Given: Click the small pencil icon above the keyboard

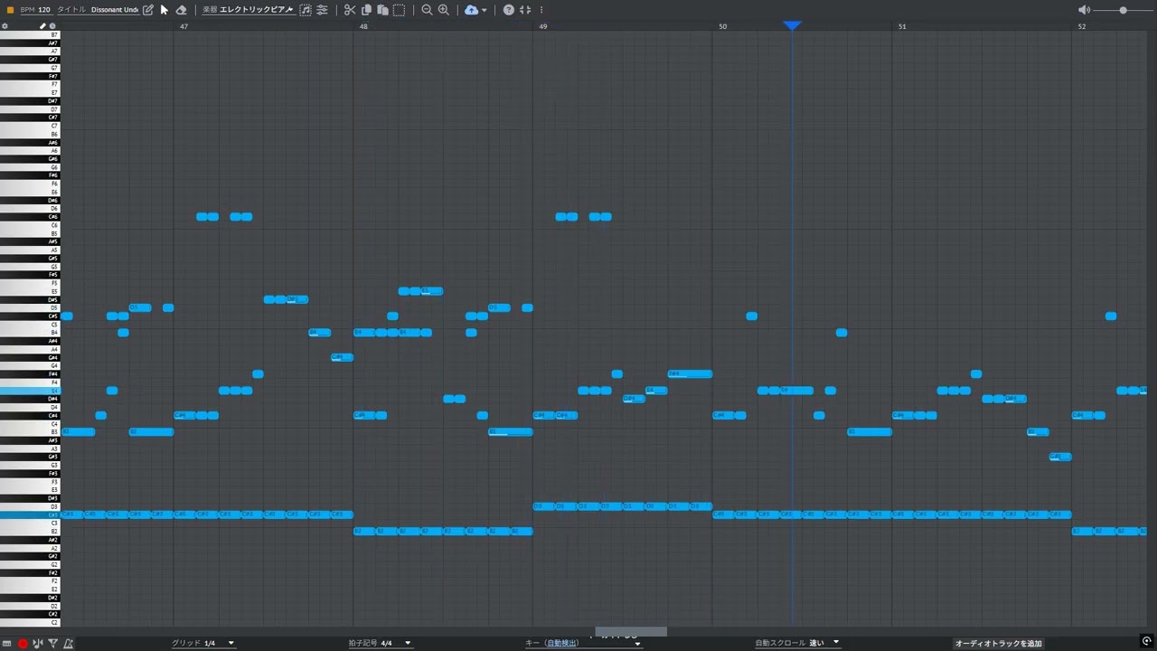Looking at the screenshot, I should [42, 26].
